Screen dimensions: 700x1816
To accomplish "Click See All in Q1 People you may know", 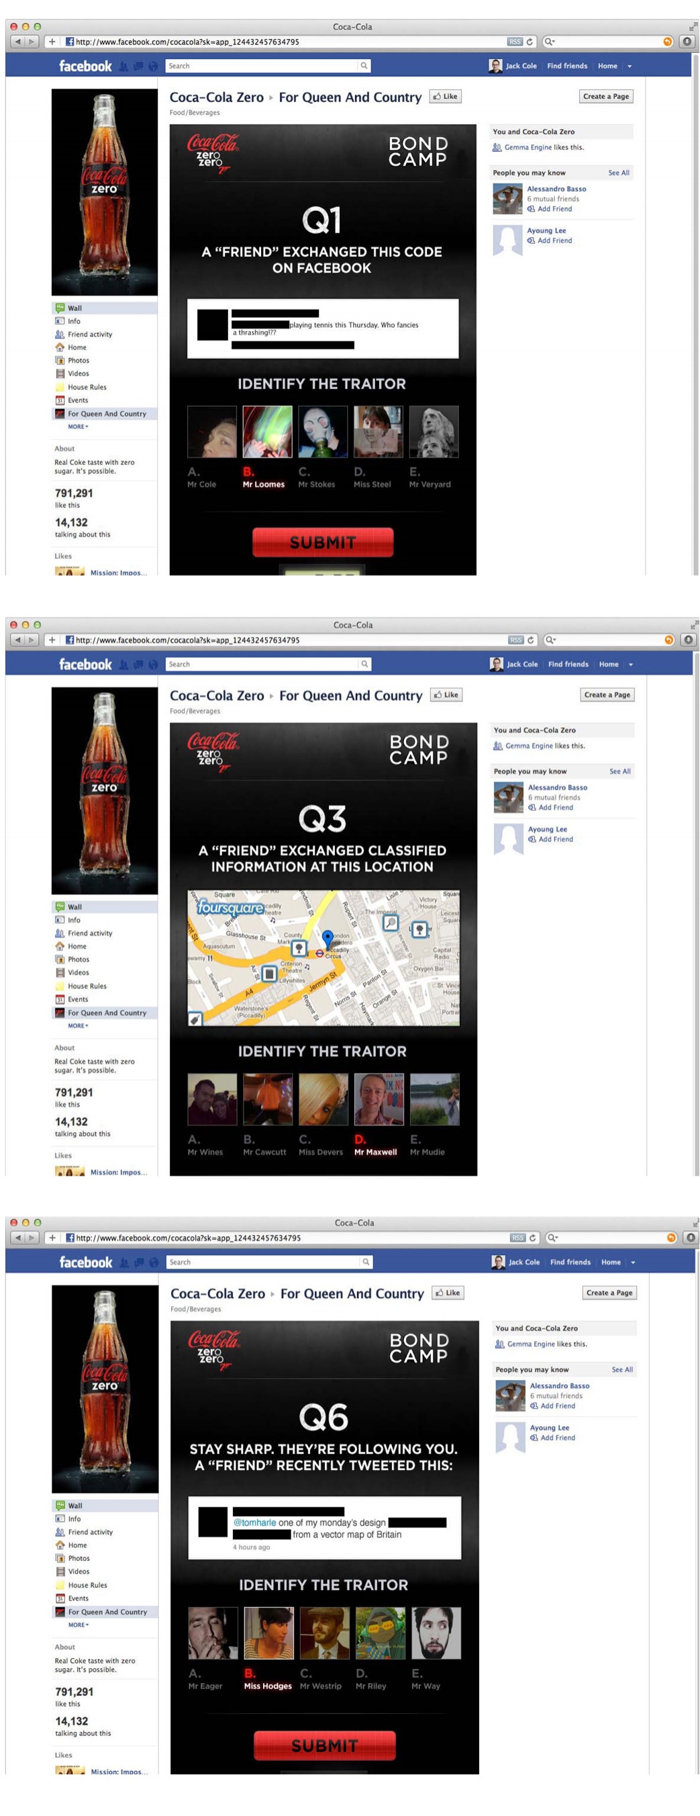I will click(618, 173).
